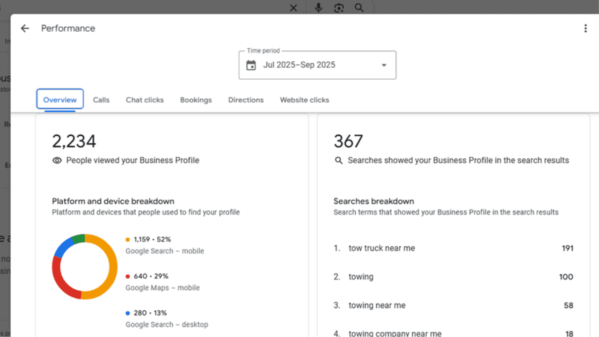
Task: Click the eye icon beside profile views
Action: 57,161
